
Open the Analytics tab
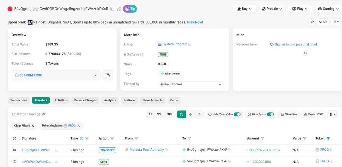tap(110, 100)
